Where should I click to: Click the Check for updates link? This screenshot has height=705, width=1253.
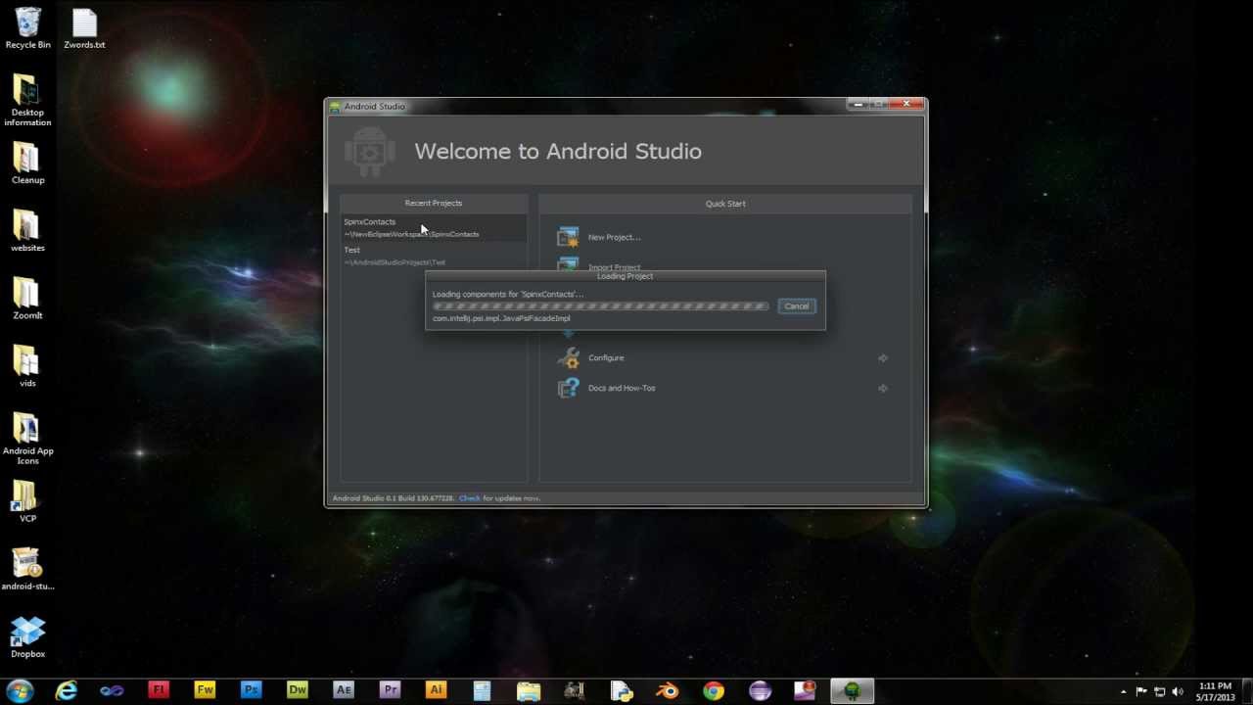(x=469, y=498)
